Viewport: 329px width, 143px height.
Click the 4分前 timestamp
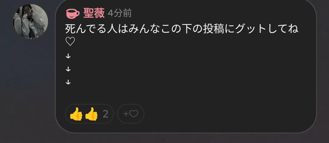pyautogui.click(x=120, y=13)
